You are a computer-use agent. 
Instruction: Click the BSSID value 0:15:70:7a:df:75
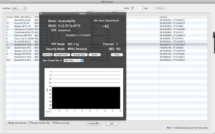pos(69,26)
